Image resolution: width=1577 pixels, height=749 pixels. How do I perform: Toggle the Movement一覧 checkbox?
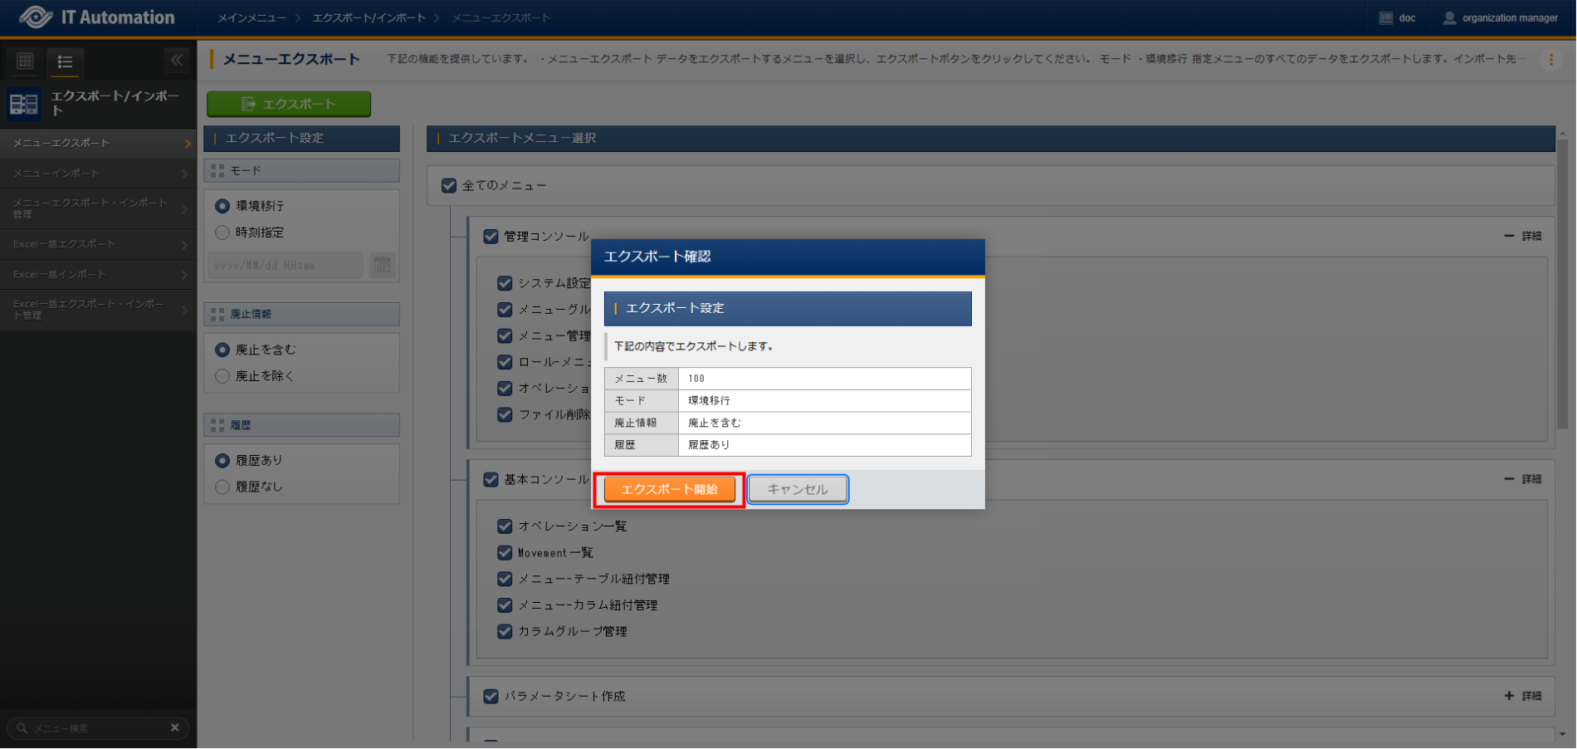click(x=505, y=553)
